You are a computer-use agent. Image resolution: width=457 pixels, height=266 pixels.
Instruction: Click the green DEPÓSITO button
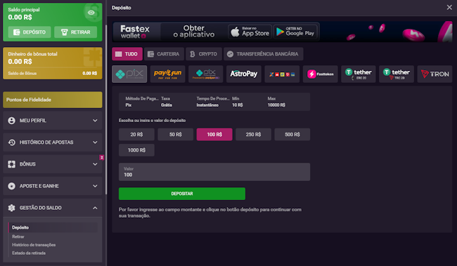point(30,32)
